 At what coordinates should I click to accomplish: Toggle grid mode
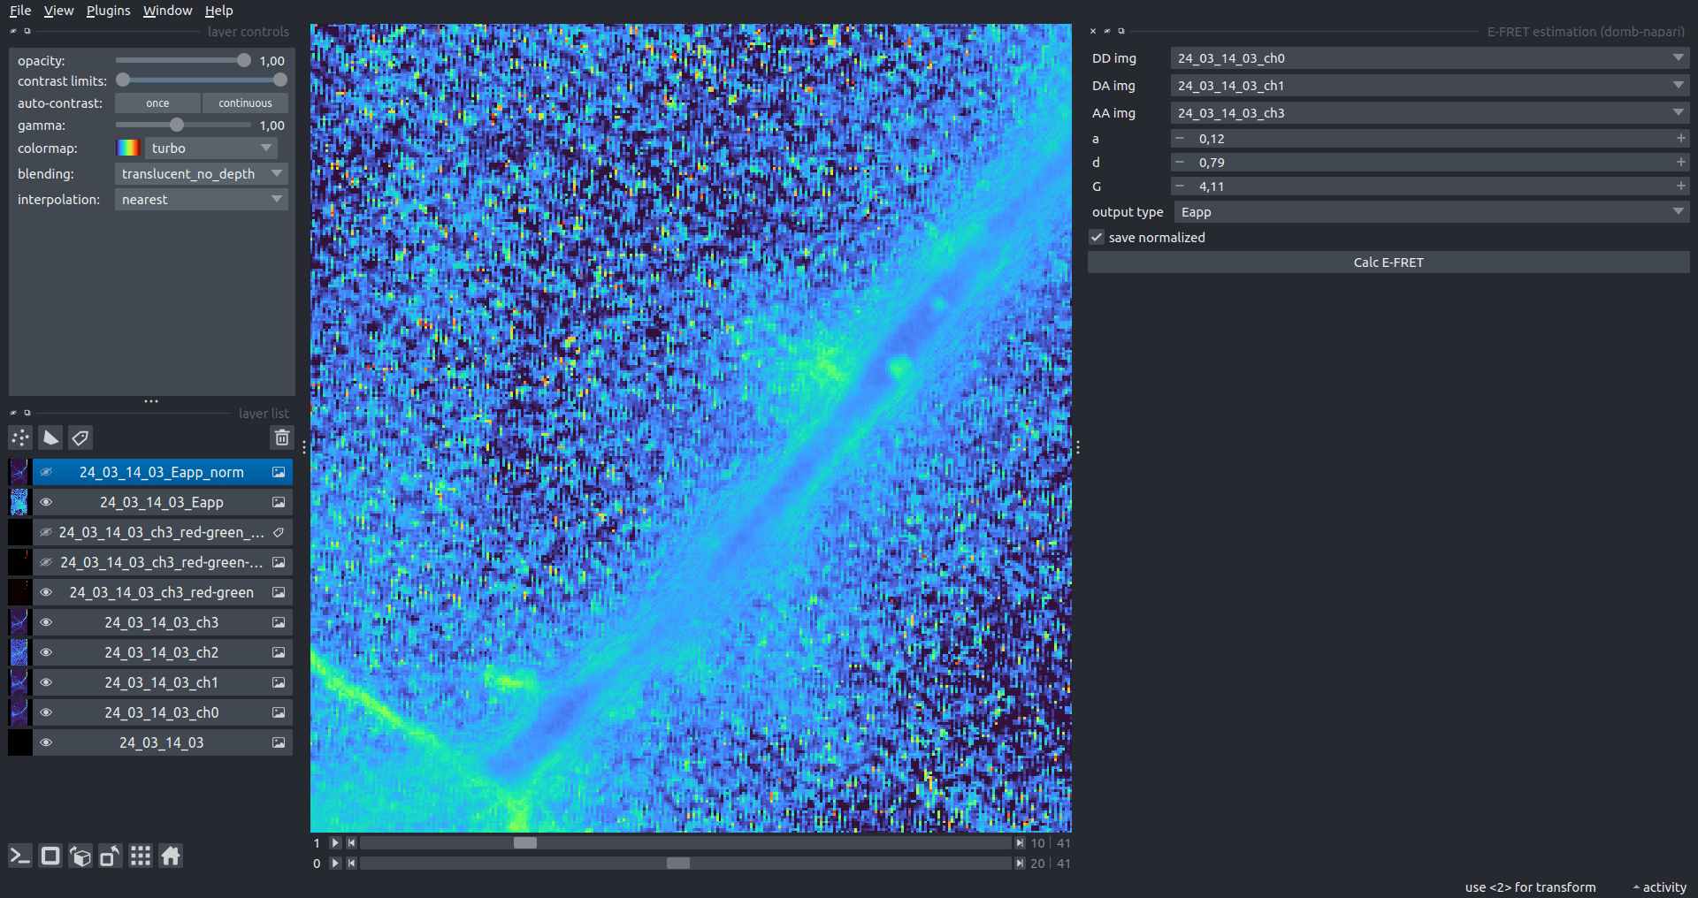click(141, 856)
